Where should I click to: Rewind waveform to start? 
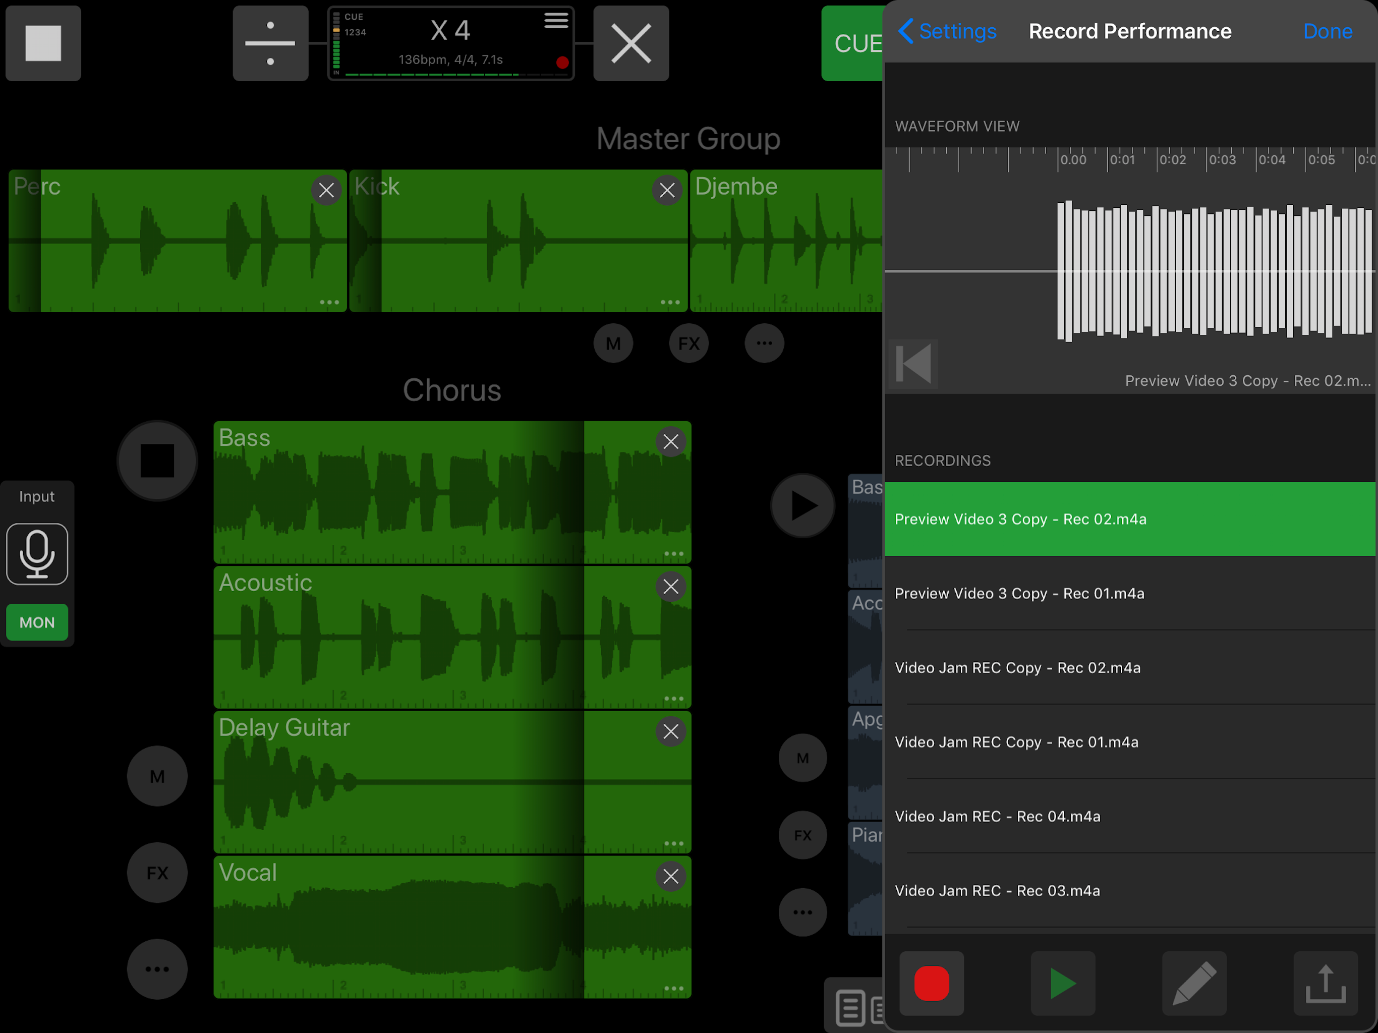912,364
